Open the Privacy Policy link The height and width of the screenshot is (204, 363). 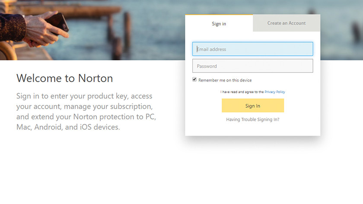coord(274,92)
